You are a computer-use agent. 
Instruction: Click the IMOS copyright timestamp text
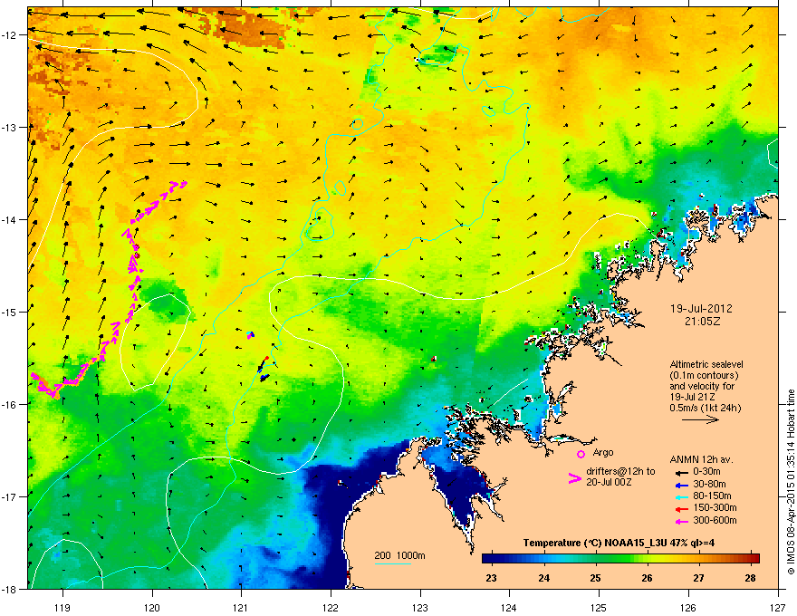[791, 482]
